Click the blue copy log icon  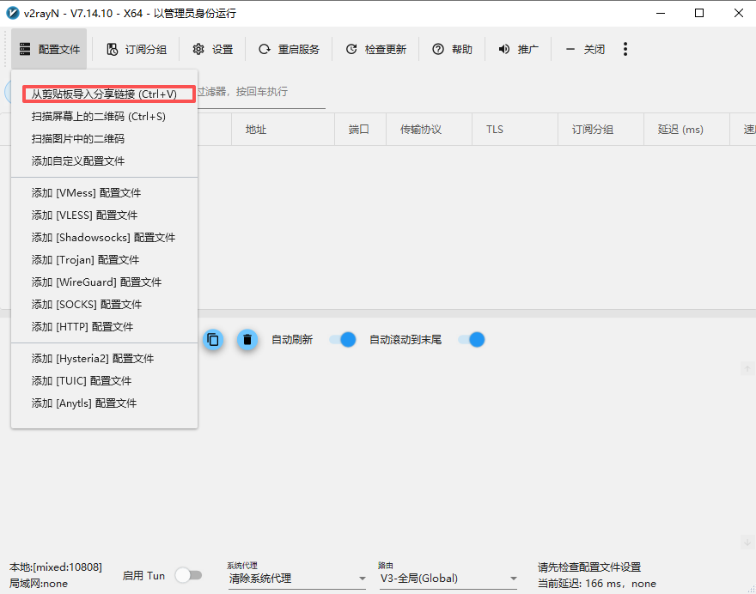tap(213, 340)
